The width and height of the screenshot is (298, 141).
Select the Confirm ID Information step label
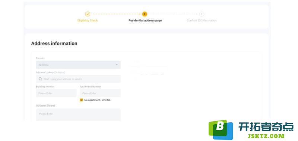tap(202, 20)
